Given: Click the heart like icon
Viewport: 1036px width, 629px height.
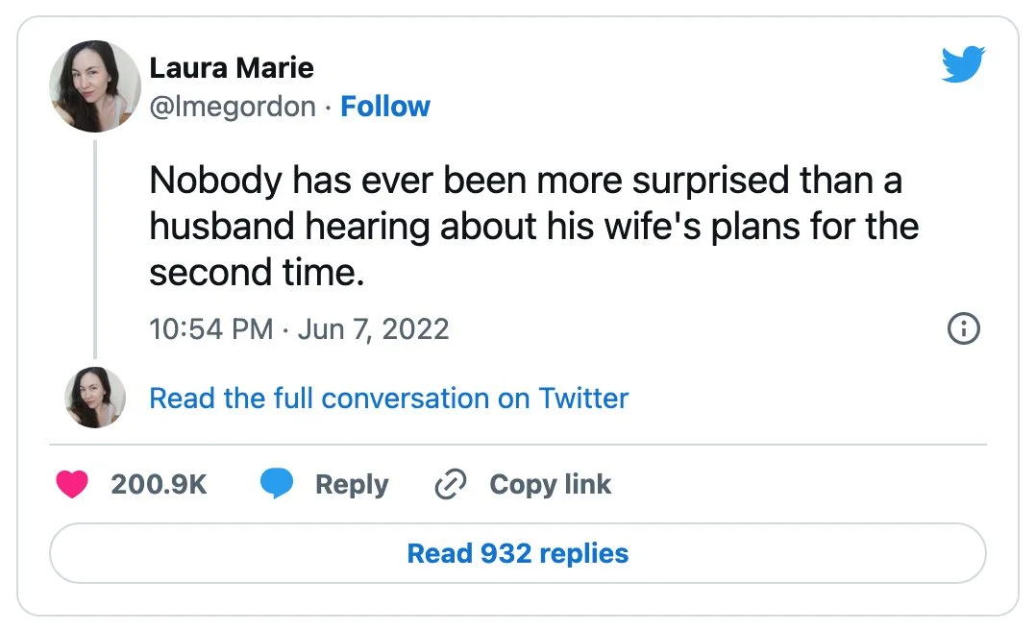Looking at the screenshot, I should 72,485.
